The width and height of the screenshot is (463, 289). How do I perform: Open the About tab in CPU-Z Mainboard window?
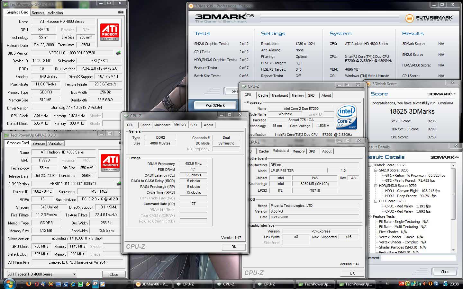[327, 151]
